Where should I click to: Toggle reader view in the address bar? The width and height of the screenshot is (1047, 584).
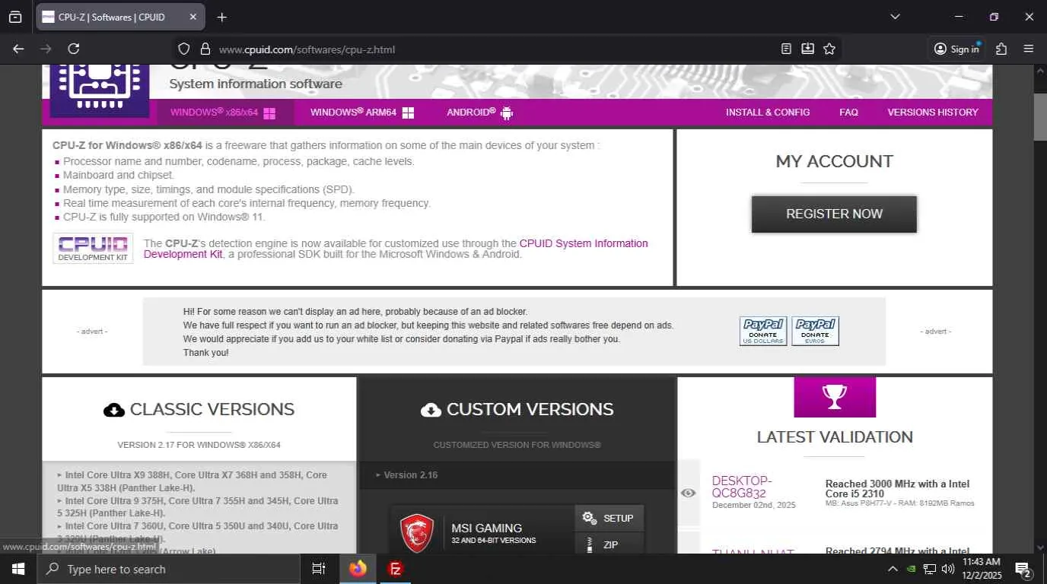point(786,49)
